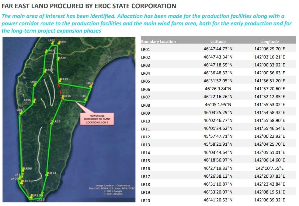Image resolution: width=299 pixels, height=206 pixels.
Task: Select the LR12 pin at the southern tip
Action: [x=32, y=196]
